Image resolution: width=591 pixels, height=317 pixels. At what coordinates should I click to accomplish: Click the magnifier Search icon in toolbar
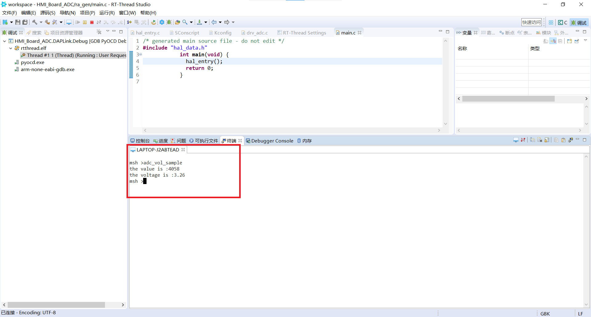185,22
